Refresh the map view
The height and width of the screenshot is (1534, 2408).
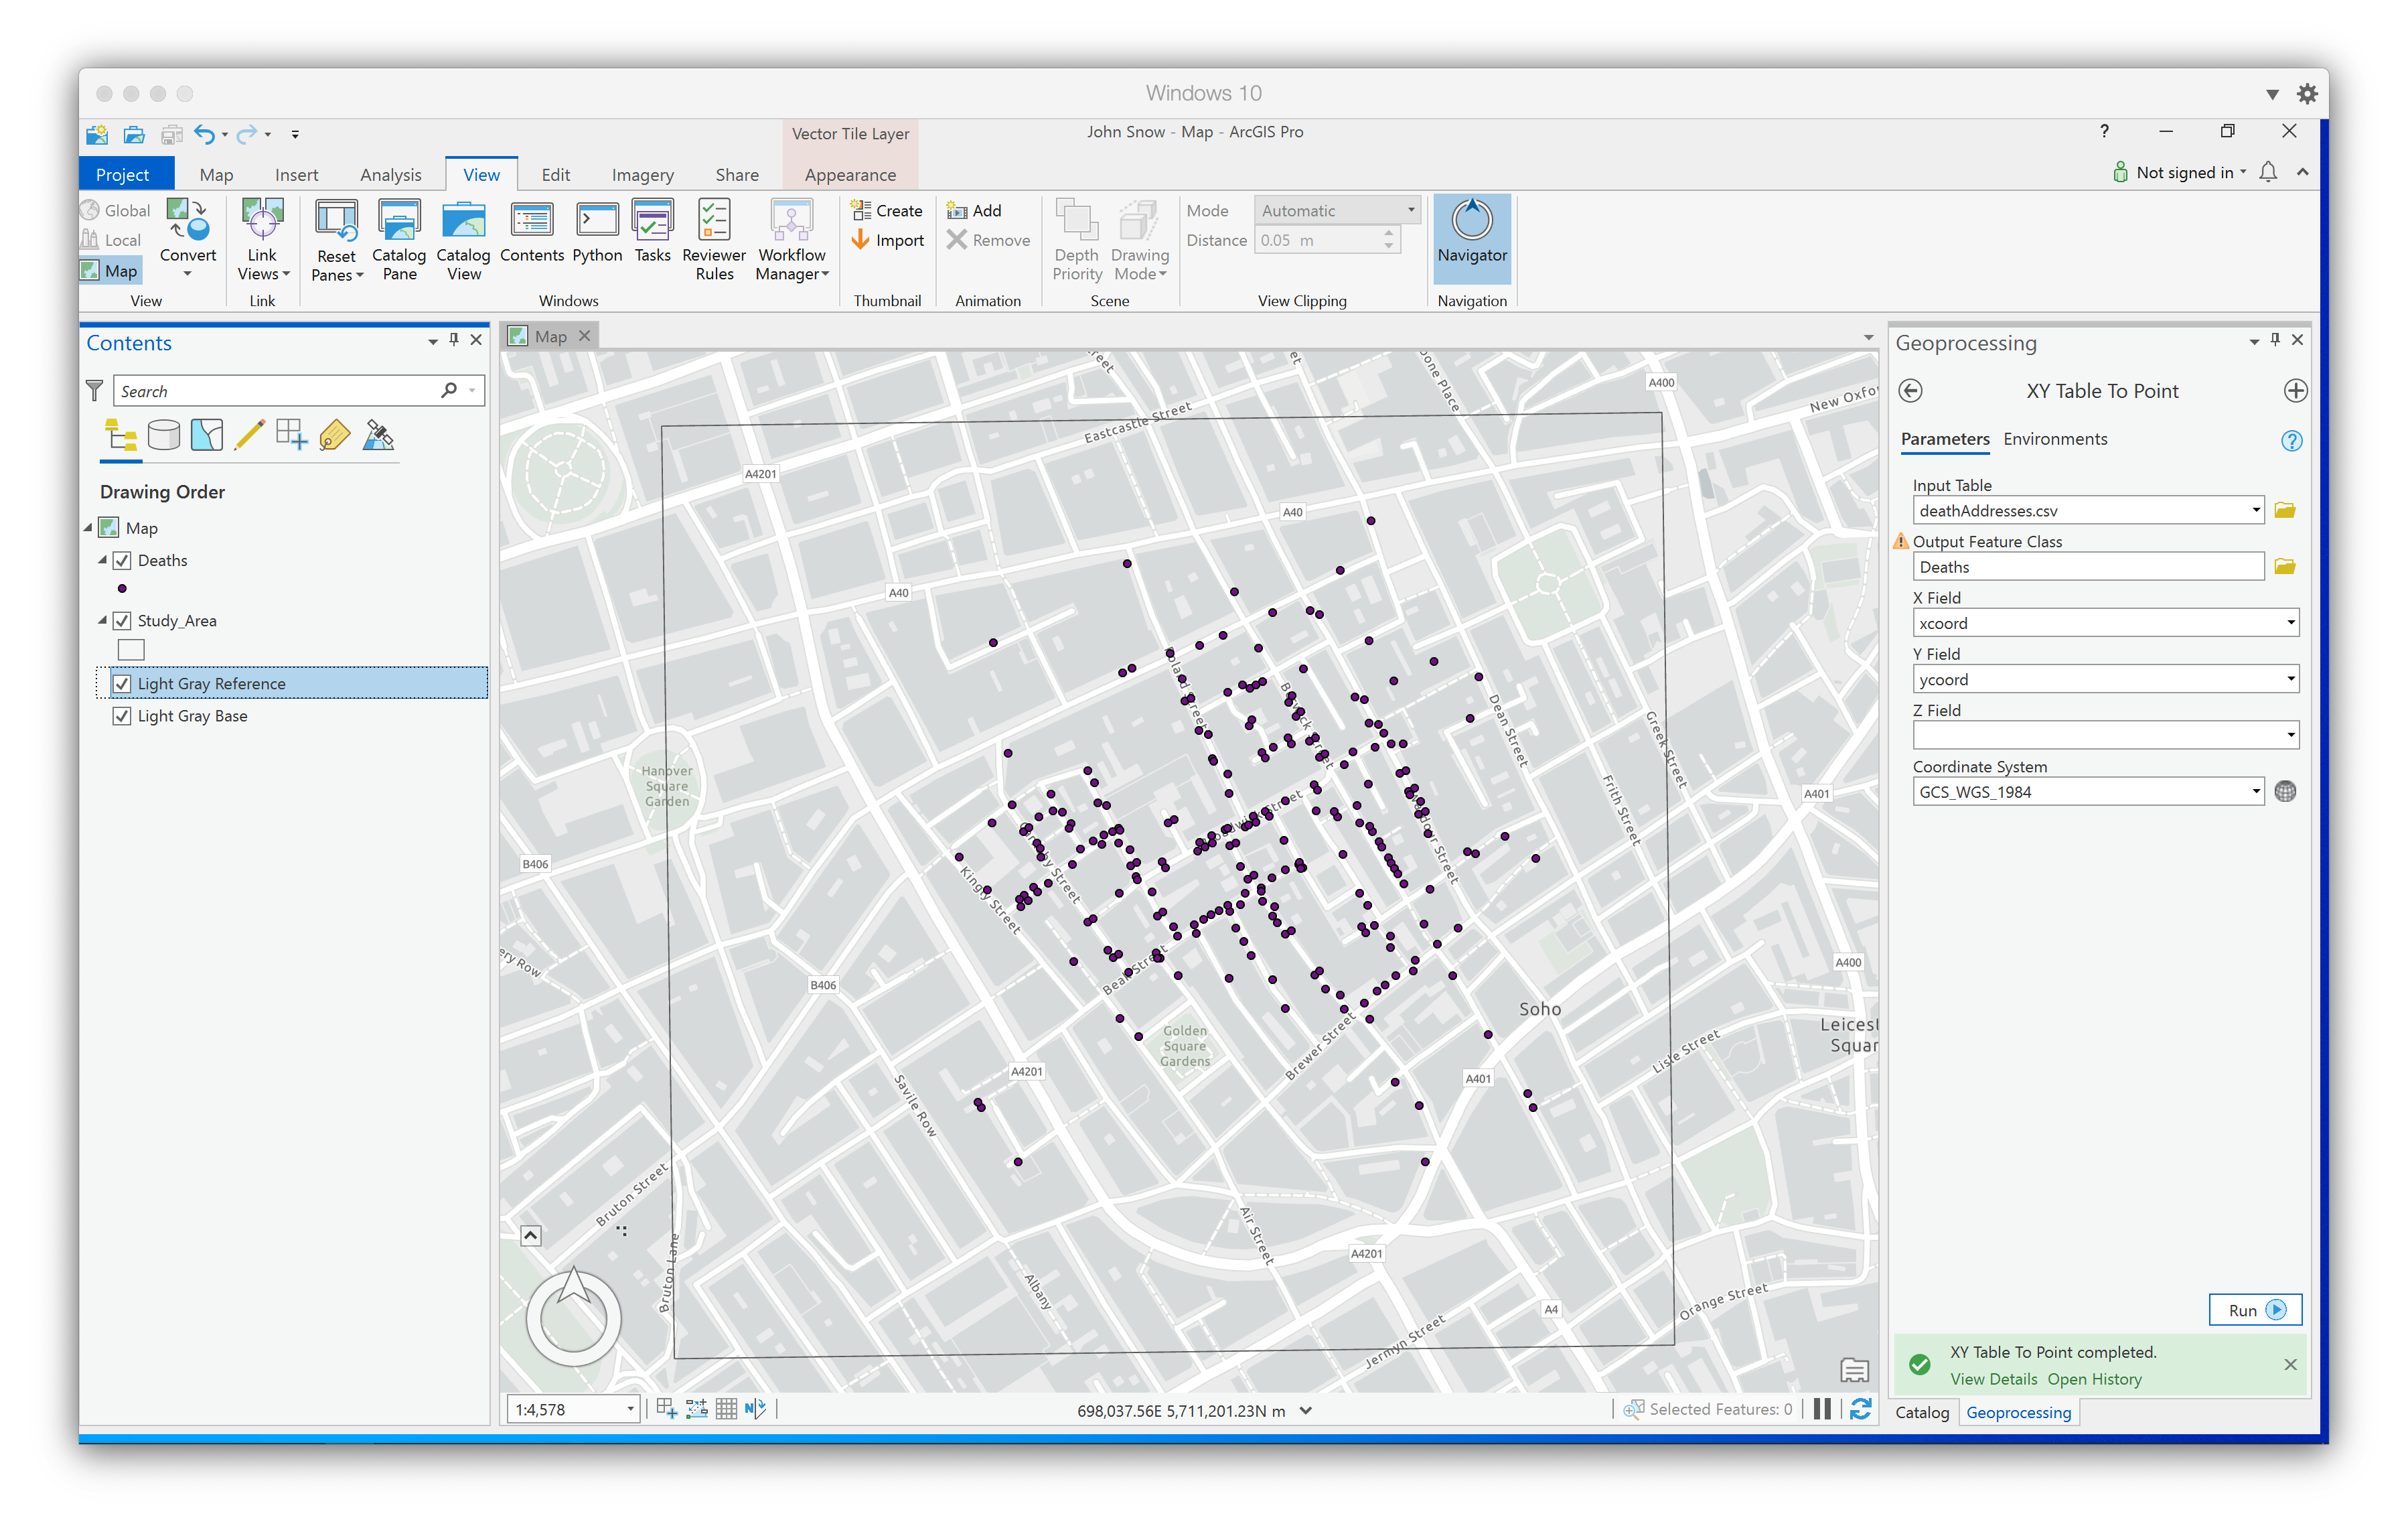click(x=1860, y=1409)
